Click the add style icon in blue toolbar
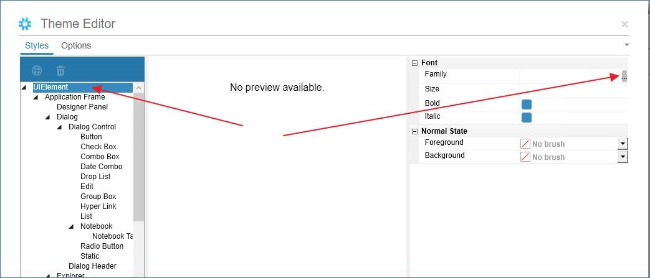Viewport: 650px width, 278px height. tap(37, 70)
